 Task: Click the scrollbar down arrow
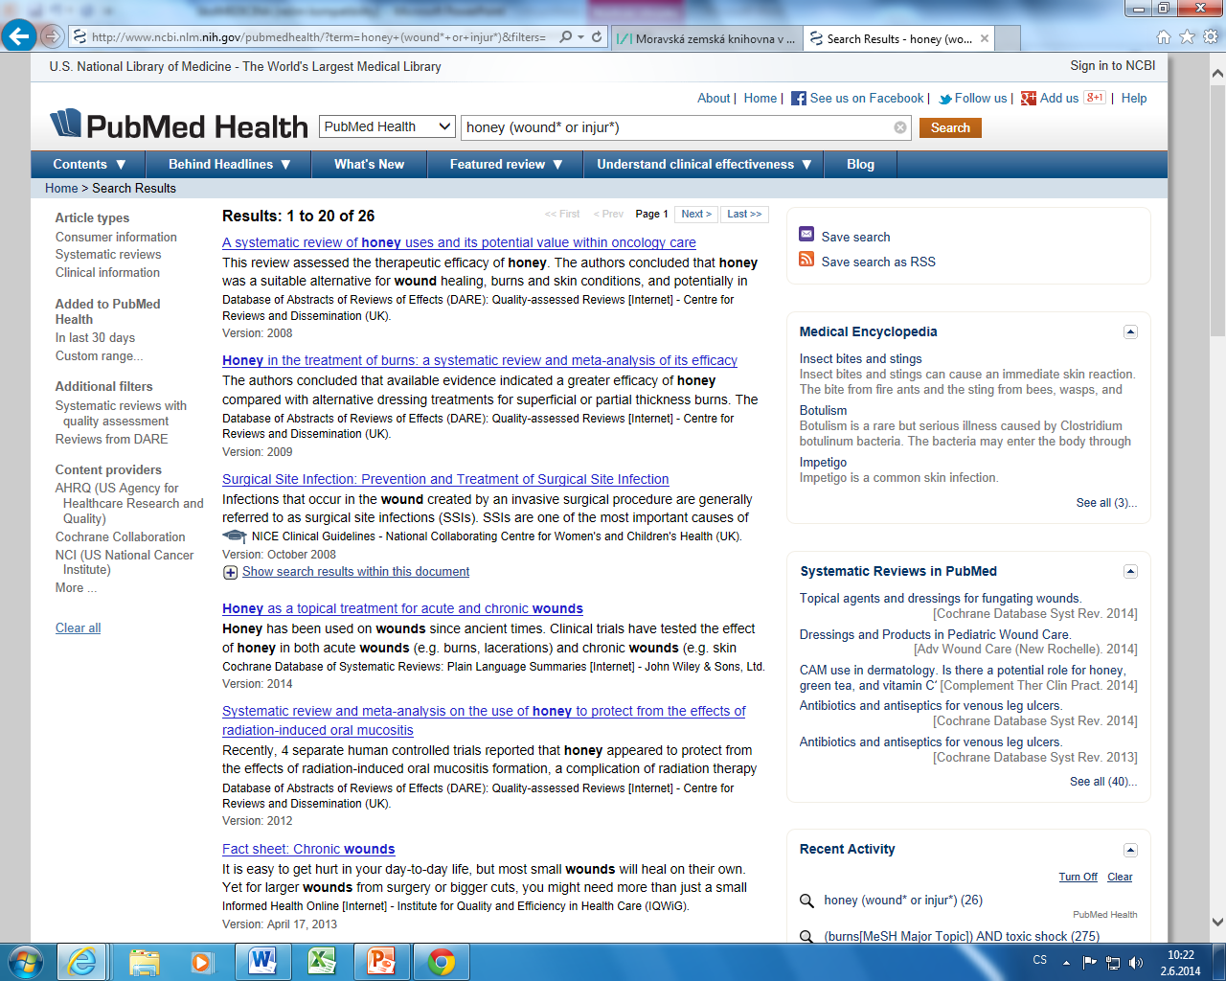point(1217,923)
